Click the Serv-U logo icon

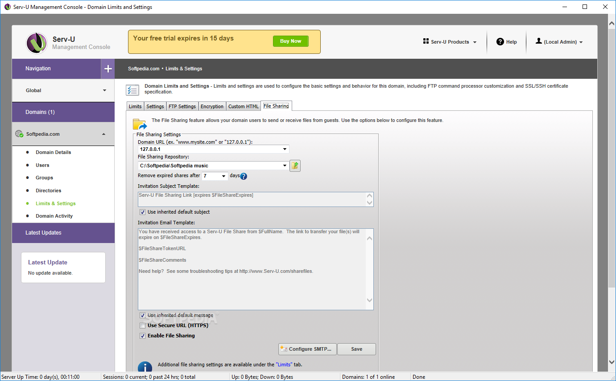point(37,43)
